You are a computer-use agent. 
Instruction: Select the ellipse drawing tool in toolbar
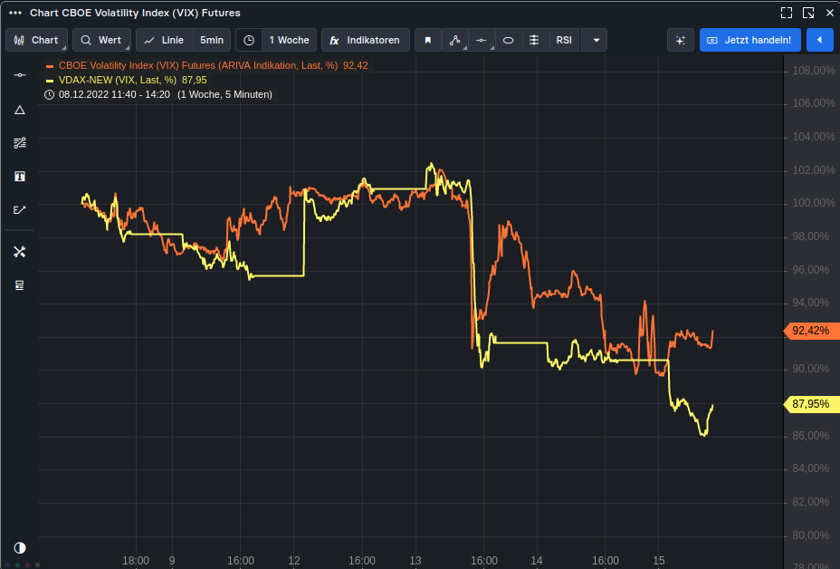(x=509, y=40)
